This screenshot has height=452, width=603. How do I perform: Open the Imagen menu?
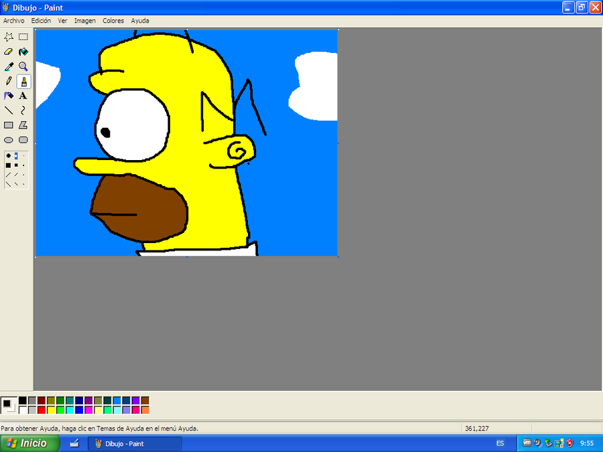tap(85, 21)
